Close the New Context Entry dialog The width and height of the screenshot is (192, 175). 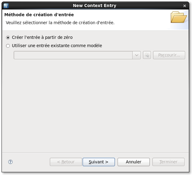tap(184, 6)
